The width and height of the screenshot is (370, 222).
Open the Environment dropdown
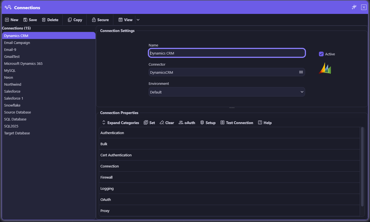pos(227,92)
